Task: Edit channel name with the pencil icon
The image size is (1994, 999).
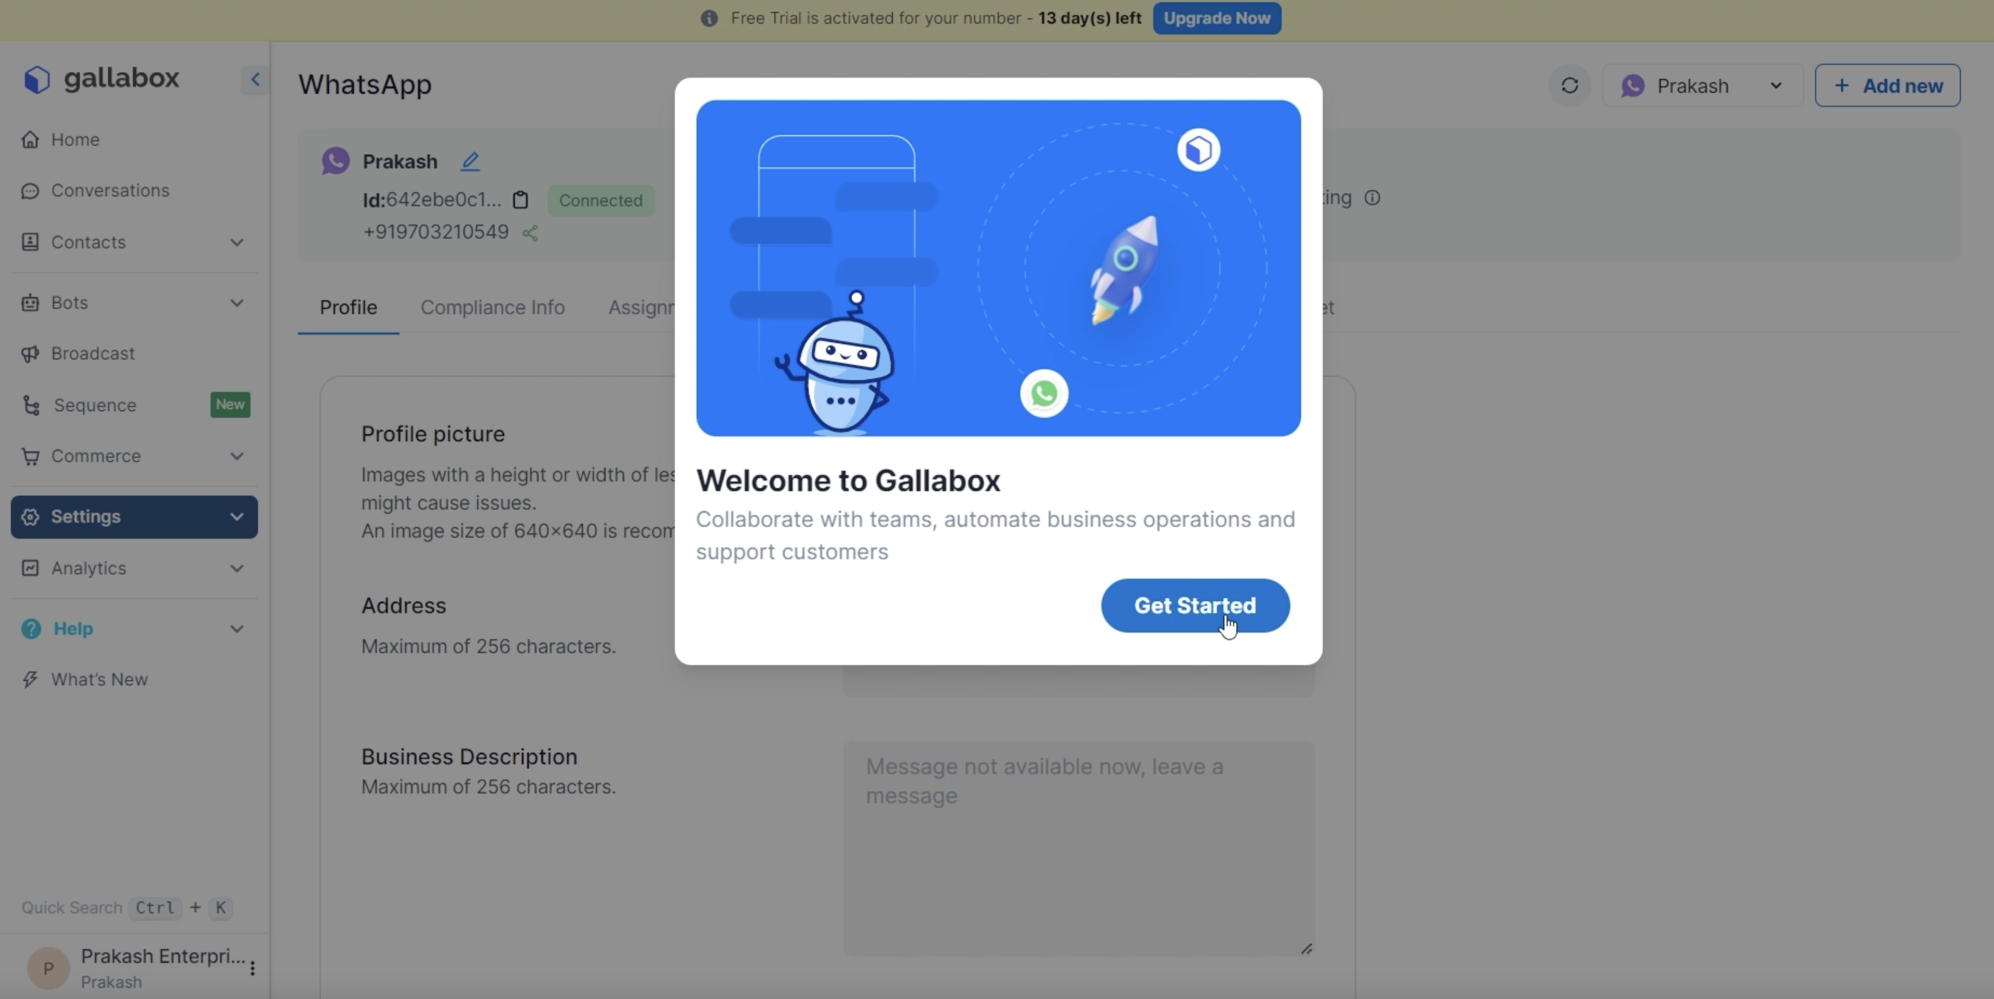Action: coord(470,161)
